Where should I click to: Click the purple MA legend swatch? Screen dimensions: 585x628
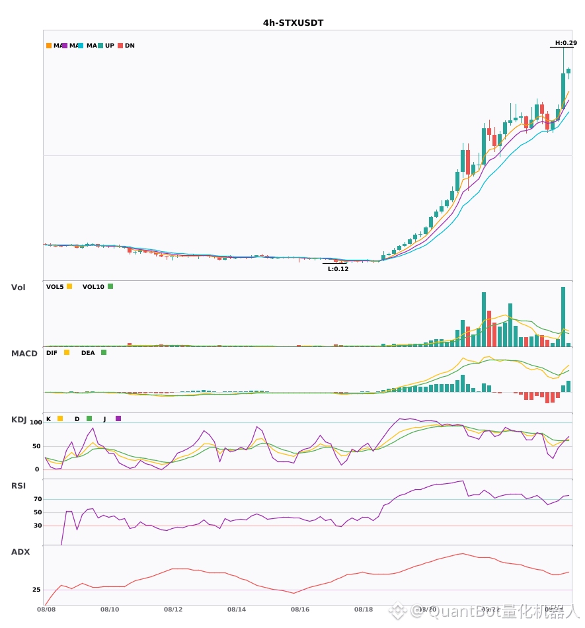(x=65, y=46)
